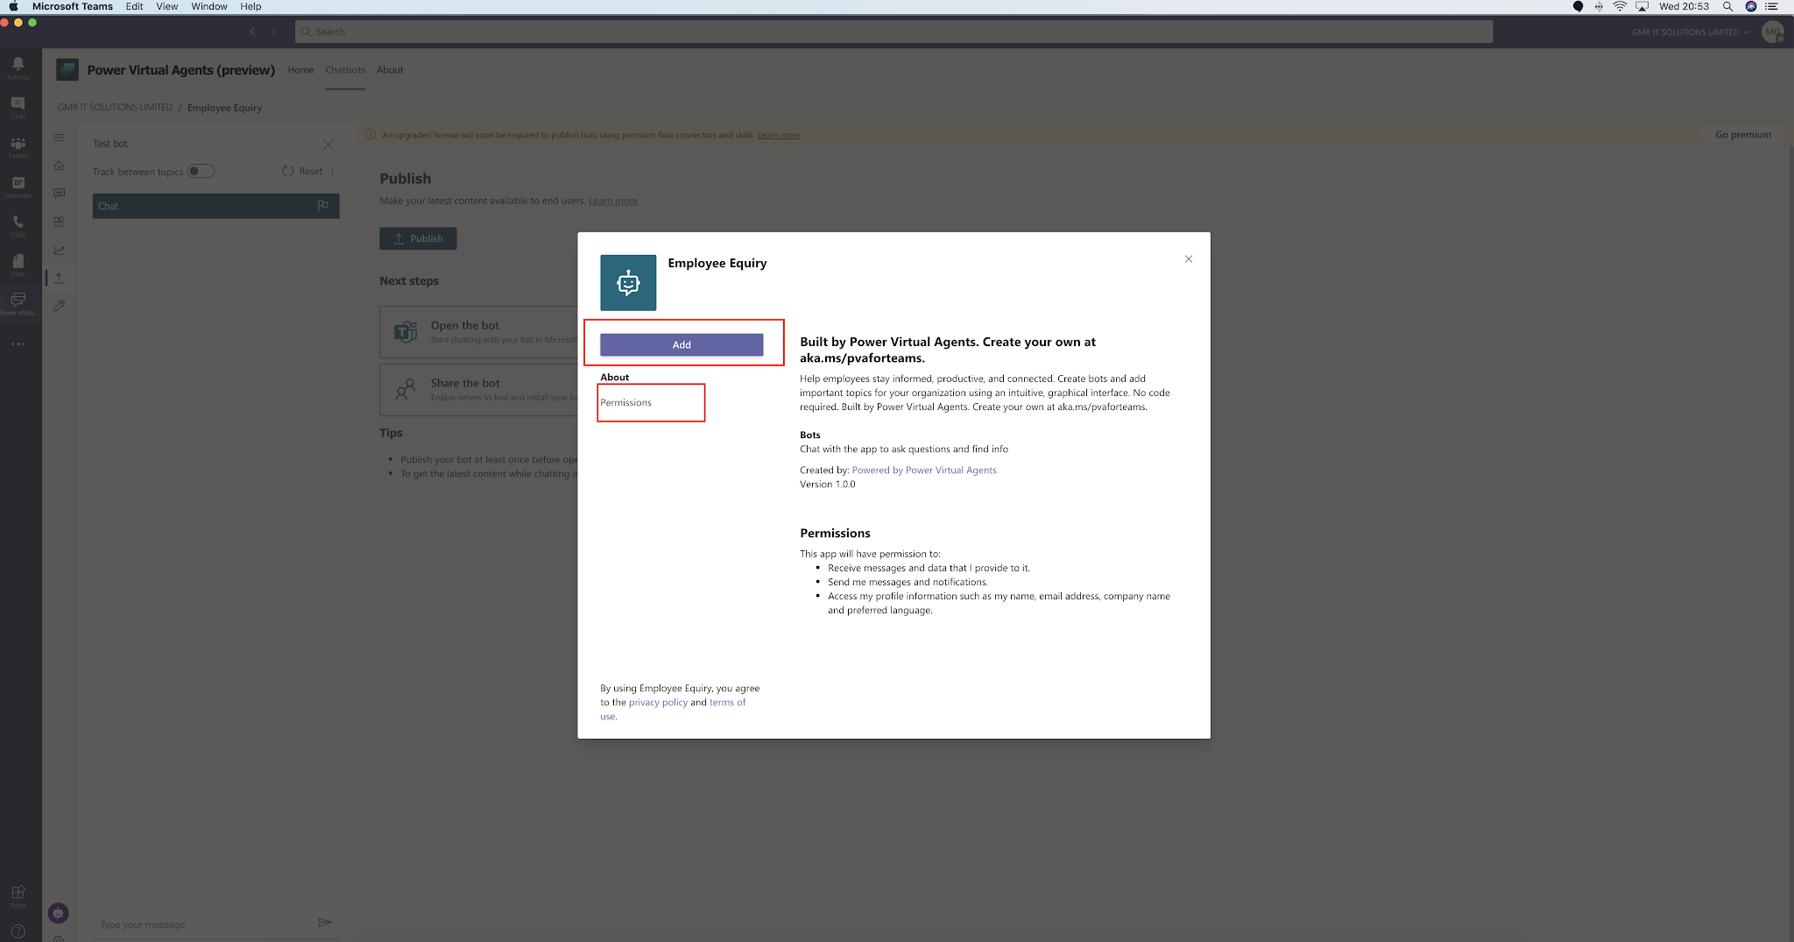This screenshot has width=1794, height=942.
Task: Open Spotlight search in the menu bar
Action: point(1727,6)
